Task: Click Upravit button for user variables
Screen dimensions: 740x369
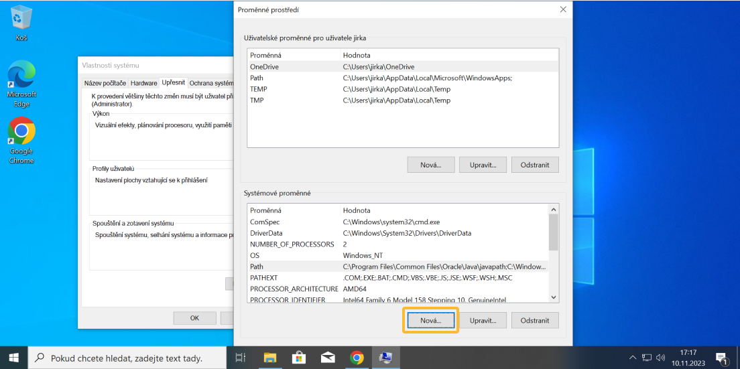Action: pyautogui.click(x=483, y=164)
